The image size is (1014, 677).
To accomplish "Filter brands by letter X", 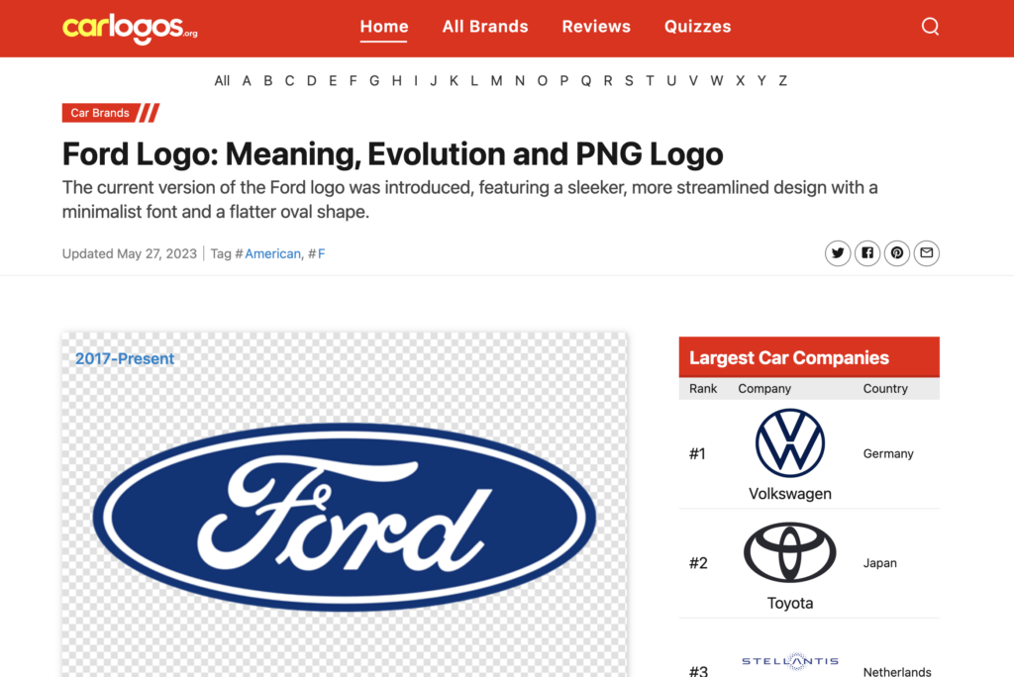I will (x=740, y=81).
